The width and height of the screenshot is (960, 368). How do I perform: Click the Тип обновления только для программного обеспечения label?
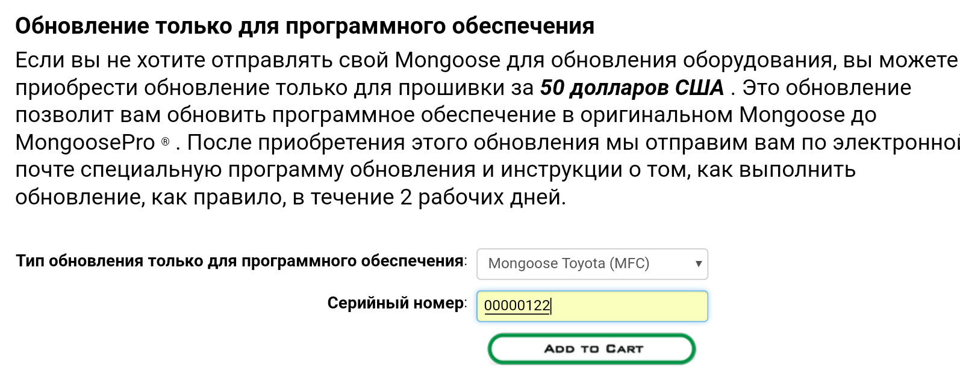240,261
